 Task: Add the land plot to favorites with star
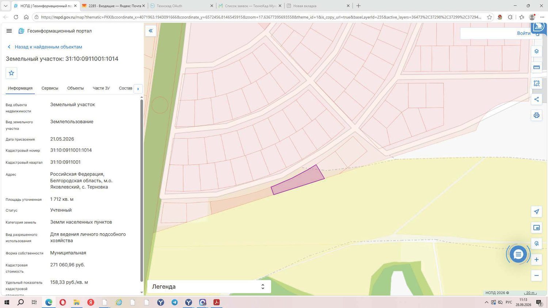coord(11,73)
